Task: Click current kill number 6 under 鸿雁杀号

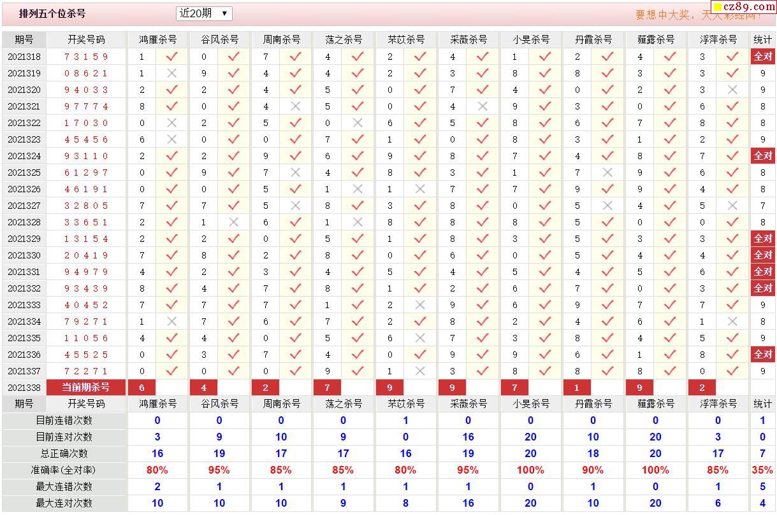Action: (x=142, y=388)
